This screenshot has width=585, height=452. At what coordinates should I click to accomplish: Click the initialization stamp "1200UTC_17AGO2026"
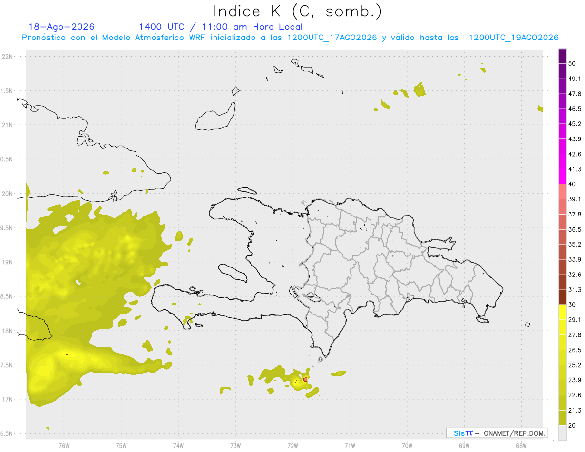coord(332,38)
